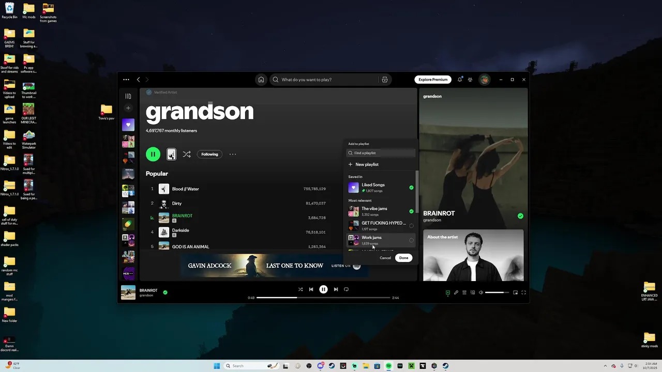Click the BRAINROT preview thumbnail next to play button
Screen dimensions: 662x372
click(x=171, y=154)
